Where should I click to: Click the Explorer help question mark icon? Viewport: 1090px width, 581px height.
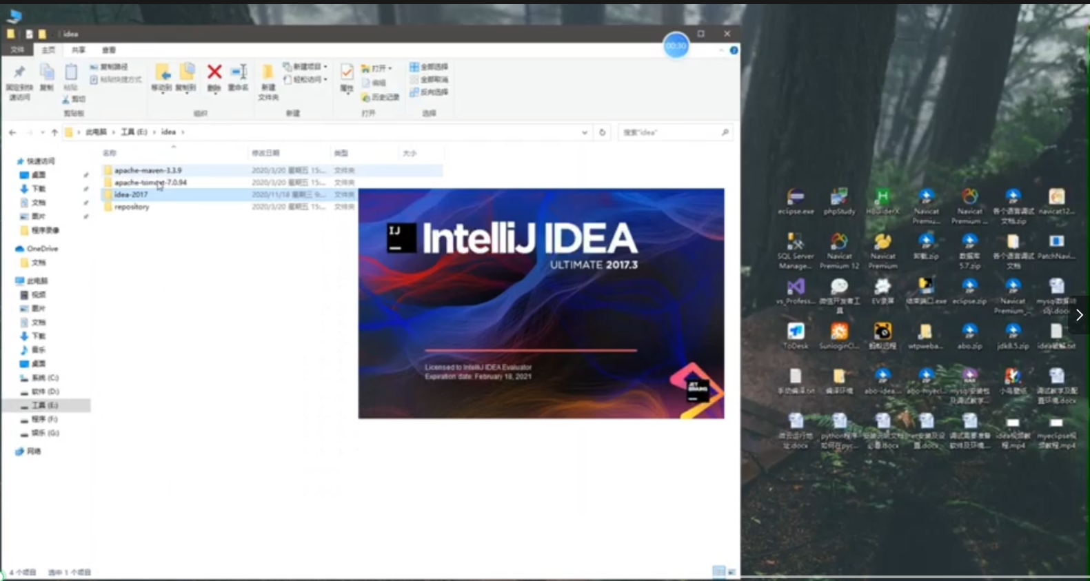(x=734, y=50)
